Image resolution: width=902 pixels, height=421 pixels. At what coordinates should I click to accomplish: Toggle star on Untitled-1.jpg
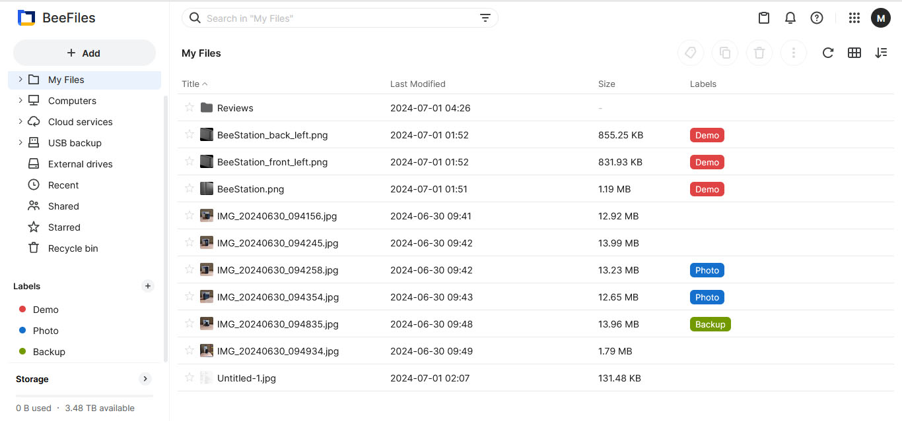point(190,378)
